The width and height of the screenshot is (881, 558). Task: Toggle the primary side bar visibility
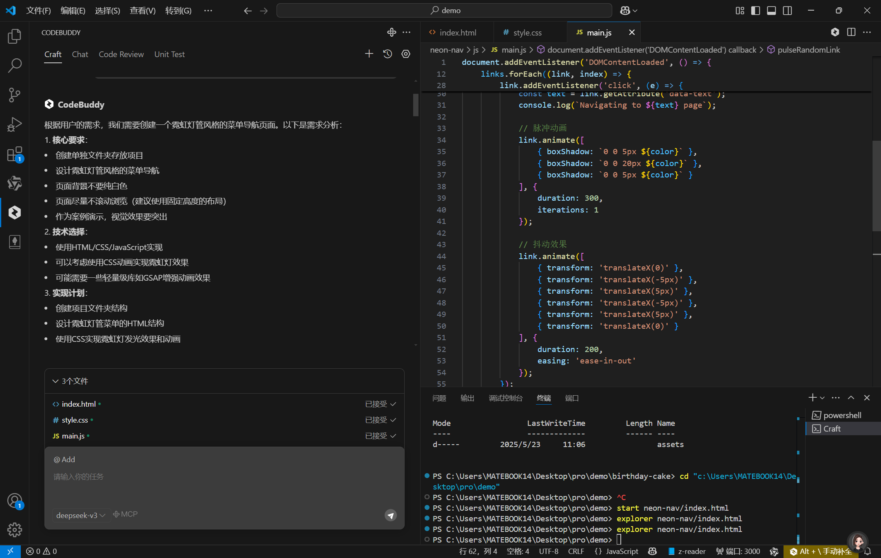click(755, 11)
